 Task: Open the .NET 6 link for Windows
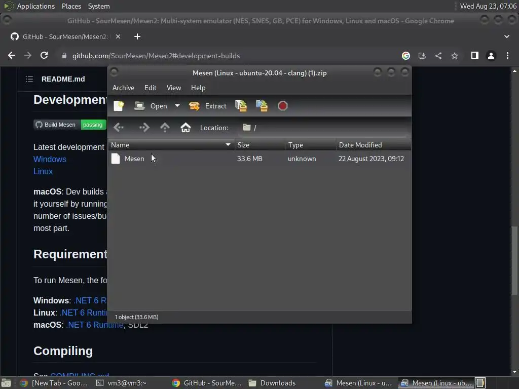(x=90, y=300)
